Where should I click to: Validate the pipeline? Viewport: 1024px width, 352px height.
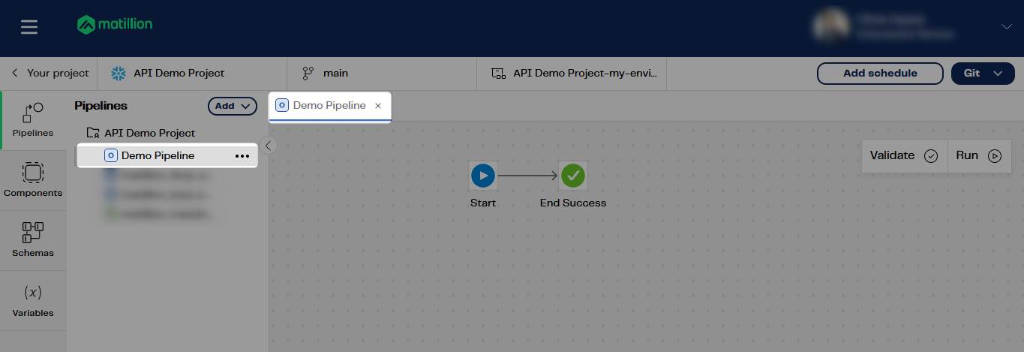tap(904, 156)
